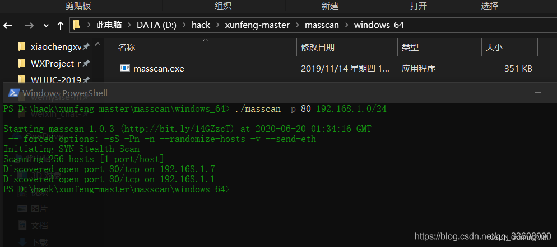
Task: Click the sidebar scroll up arrow
Action: 98,45
